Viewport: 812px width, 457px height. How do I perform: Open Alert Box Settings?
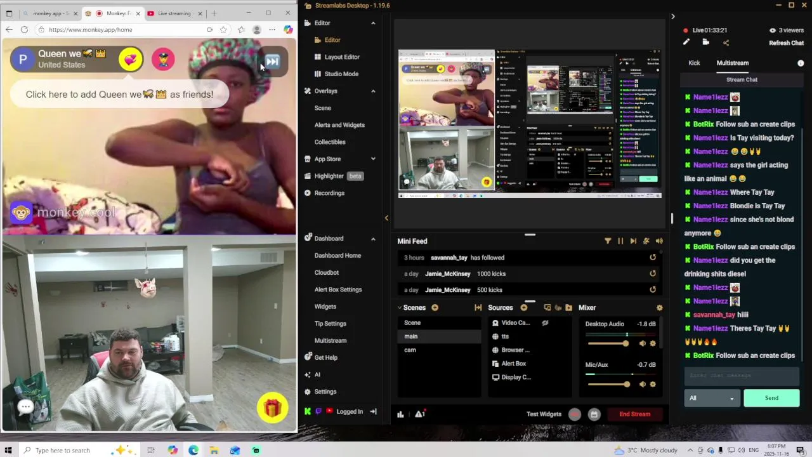(338, 289)
